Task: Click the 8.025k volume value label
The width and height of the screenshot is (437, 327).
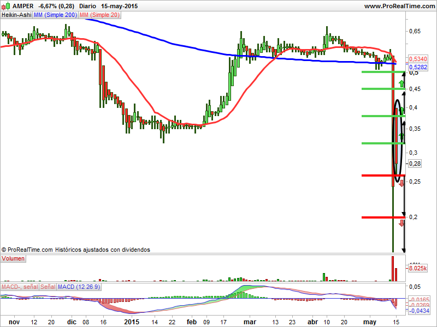Action: [x=418, y=269]
